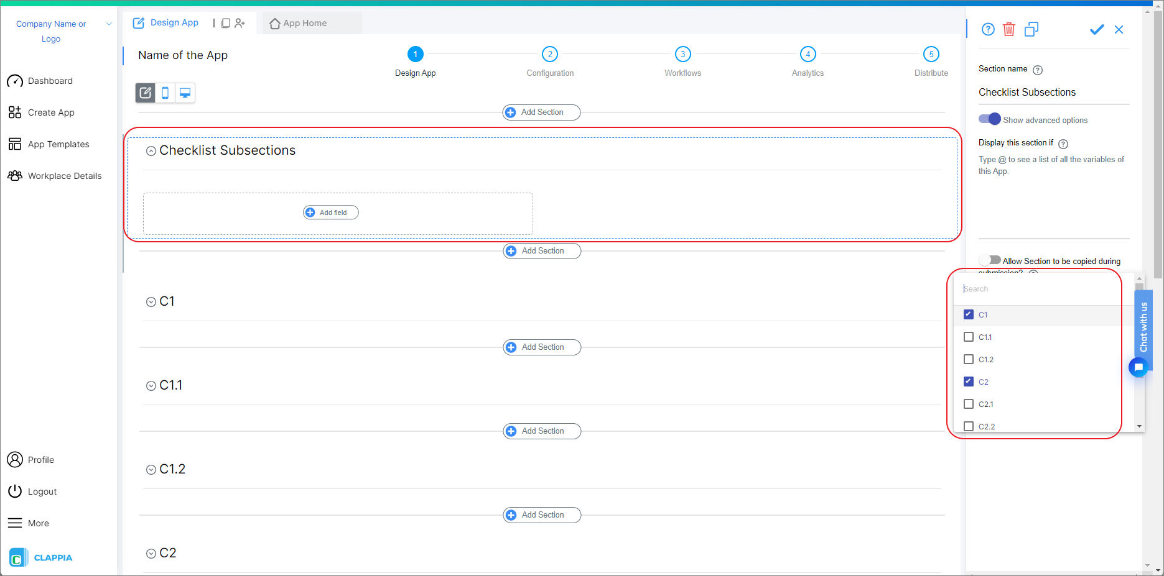1164x576 pixels.
Task: Expand the C1.2 section
Action: click(151, 469)
